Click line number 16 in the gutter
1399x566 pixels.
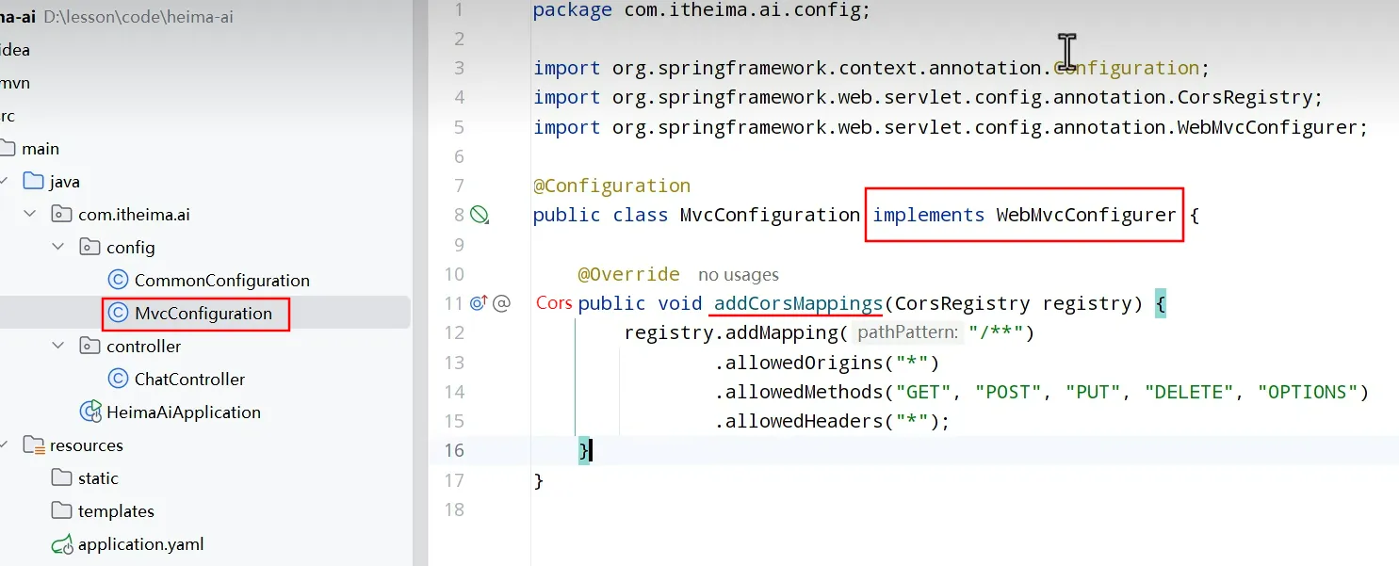pyautogui.click(x=455, y=450)
